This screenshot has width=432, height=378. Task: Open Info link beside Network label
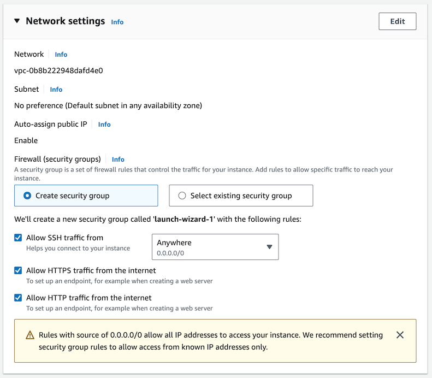click(x=61, y=55)
